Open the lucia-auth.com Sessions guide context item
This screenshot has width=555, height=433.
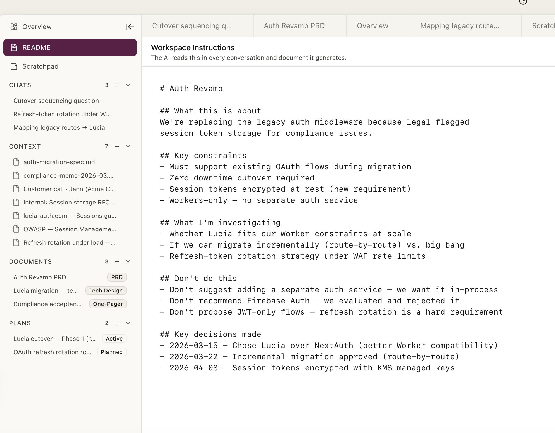point(68,216)
